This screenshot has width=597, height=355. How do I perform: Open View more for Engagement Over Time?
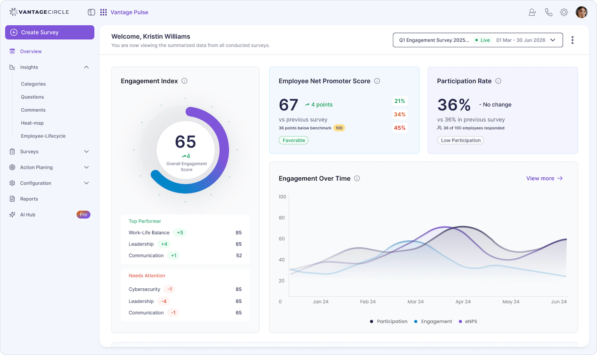click(x=544, y=178)
